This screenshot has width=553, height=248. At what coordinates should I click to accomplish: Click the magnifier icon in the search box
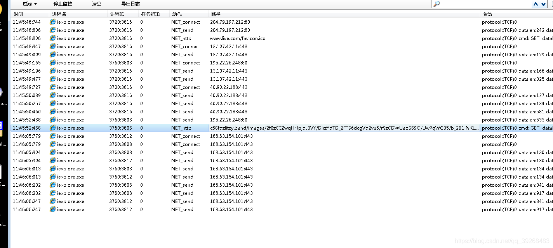[436, 4]
